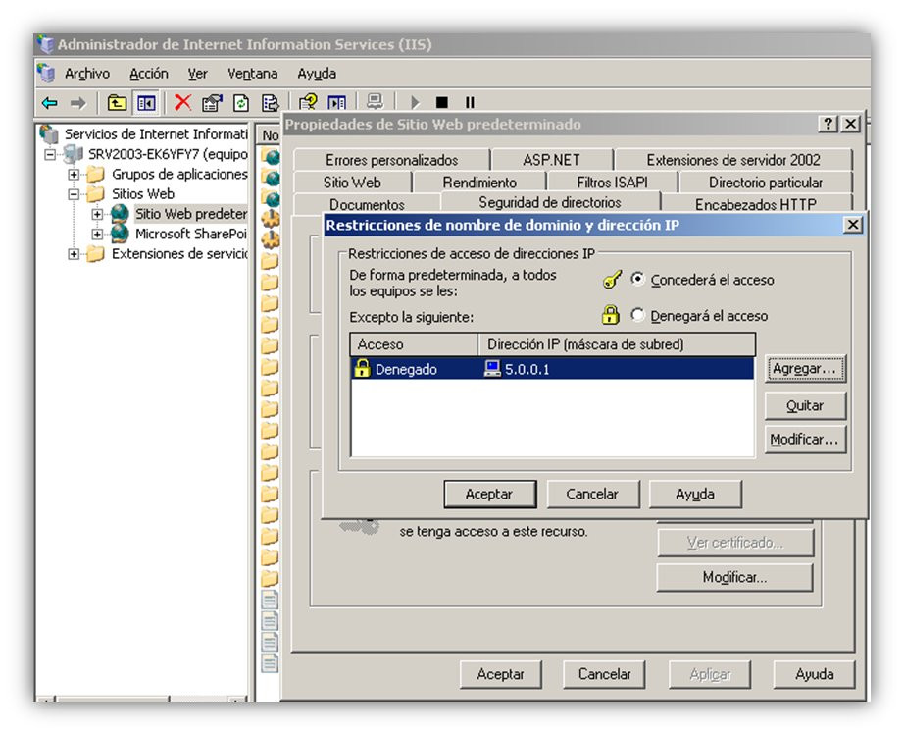Click the Back arrow toolbar icon
The image size is (904, 735).
[50, 103]
